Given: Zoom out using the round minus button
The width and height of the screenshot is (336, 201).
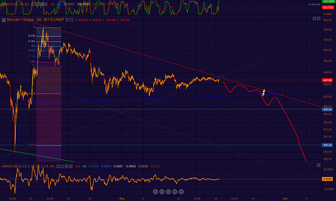Looking at the screenshot, I should 162,191.
